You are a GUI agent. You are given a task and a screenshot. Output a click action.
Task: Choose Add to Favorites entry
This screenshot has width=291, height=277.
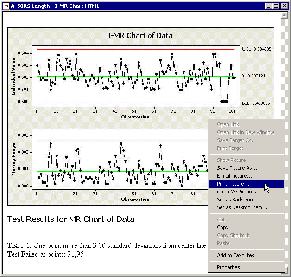coord(238,255)
